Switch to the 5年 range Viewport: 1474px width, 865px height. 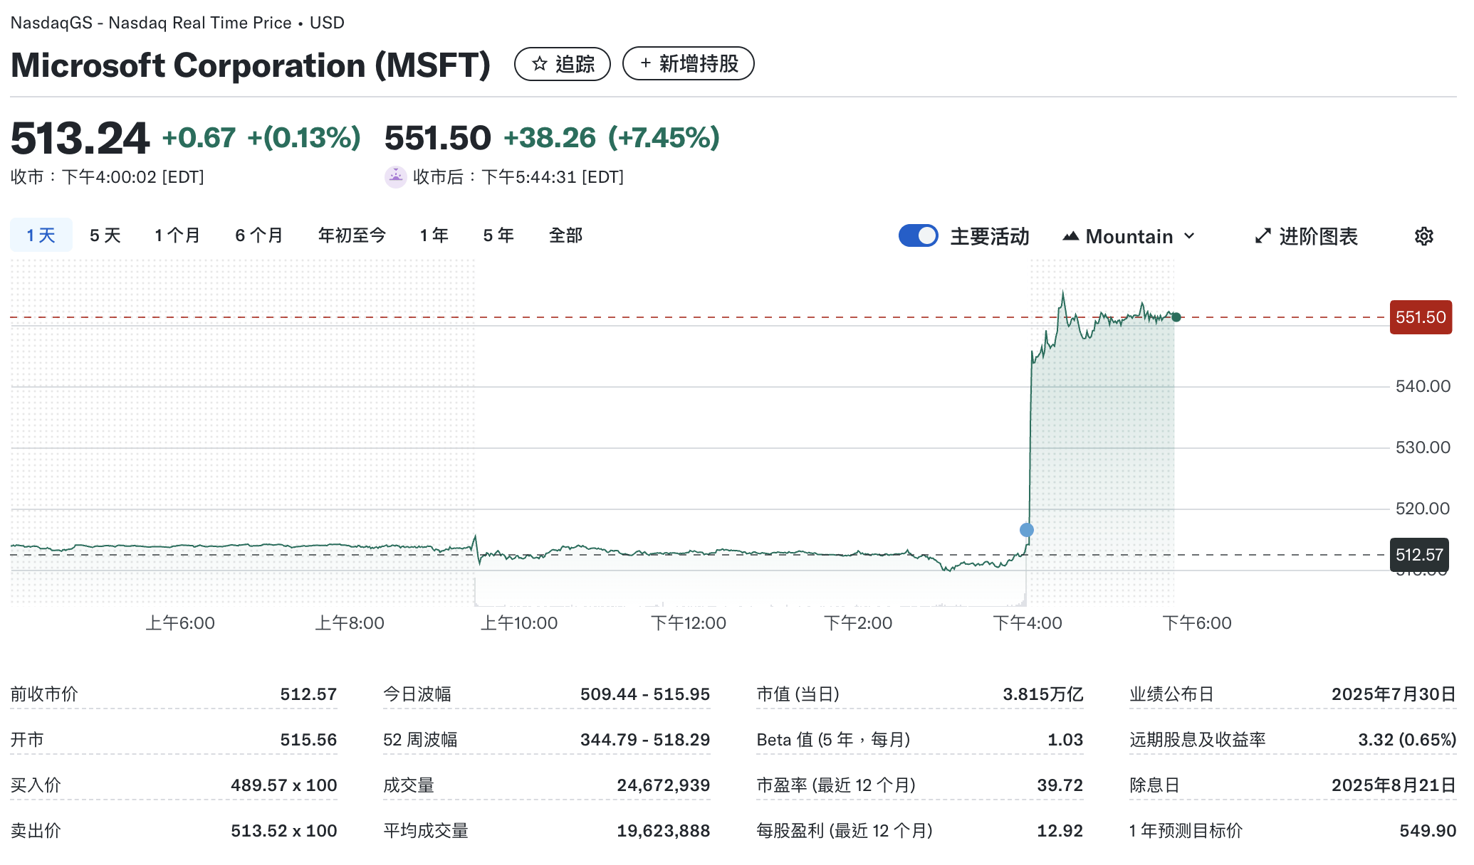pyautogui.click(x=497, y=235)
